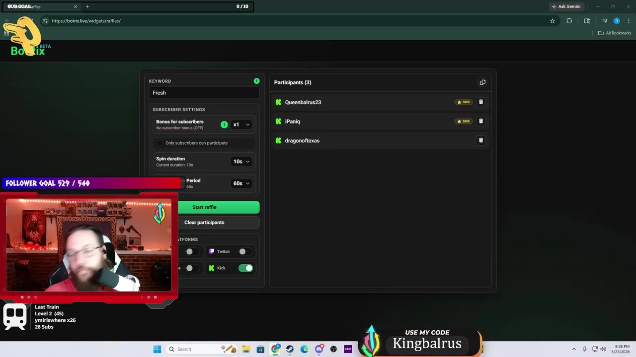Viewport: 636px width, 357px height.
Task: Open the volume control in the system tray
Action: (603, 349)
